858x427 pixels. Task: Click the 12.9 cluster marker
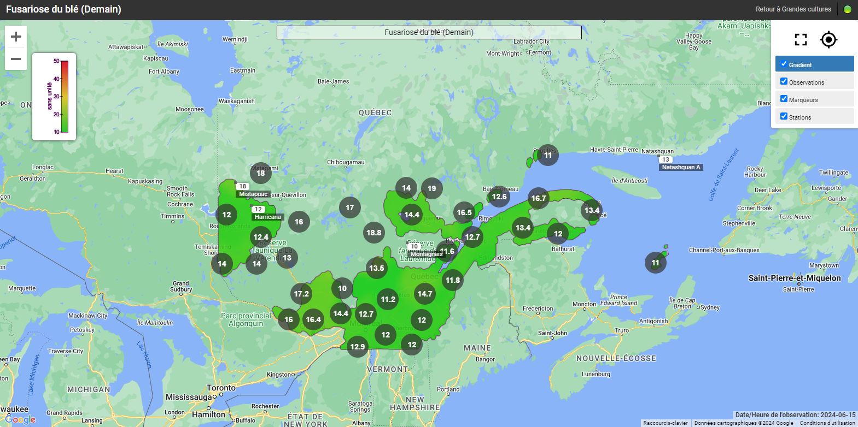point(357,347)
